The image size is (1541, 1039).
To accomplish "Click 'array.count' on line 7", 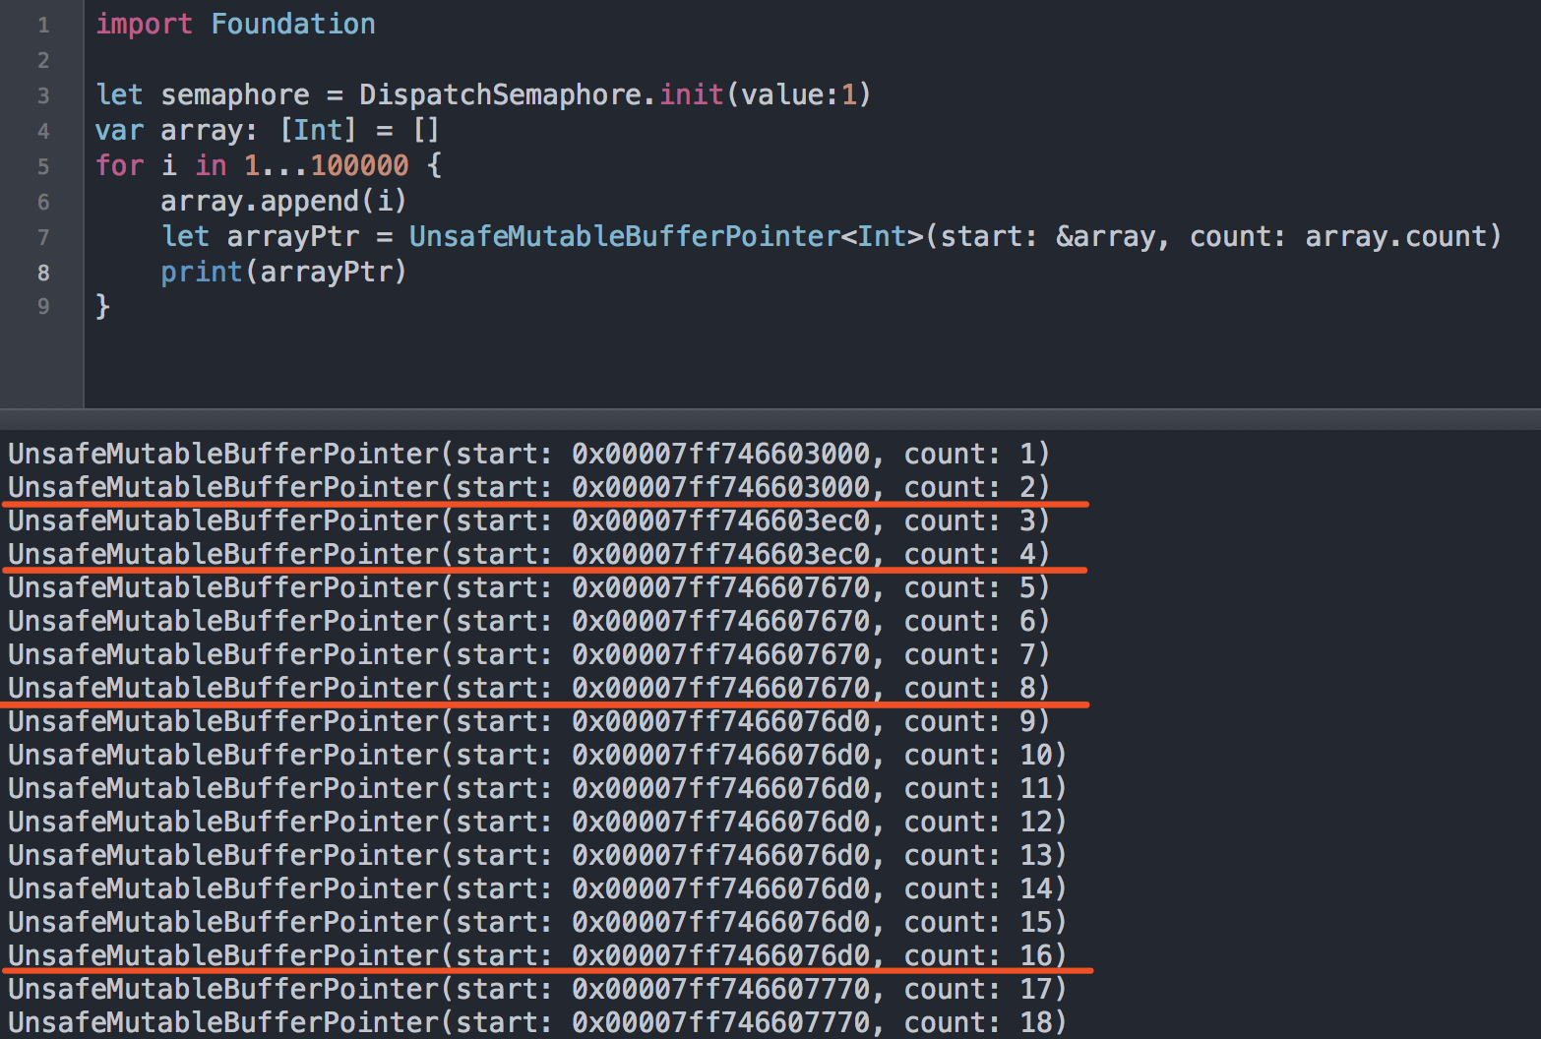I will click(1395, 236).
